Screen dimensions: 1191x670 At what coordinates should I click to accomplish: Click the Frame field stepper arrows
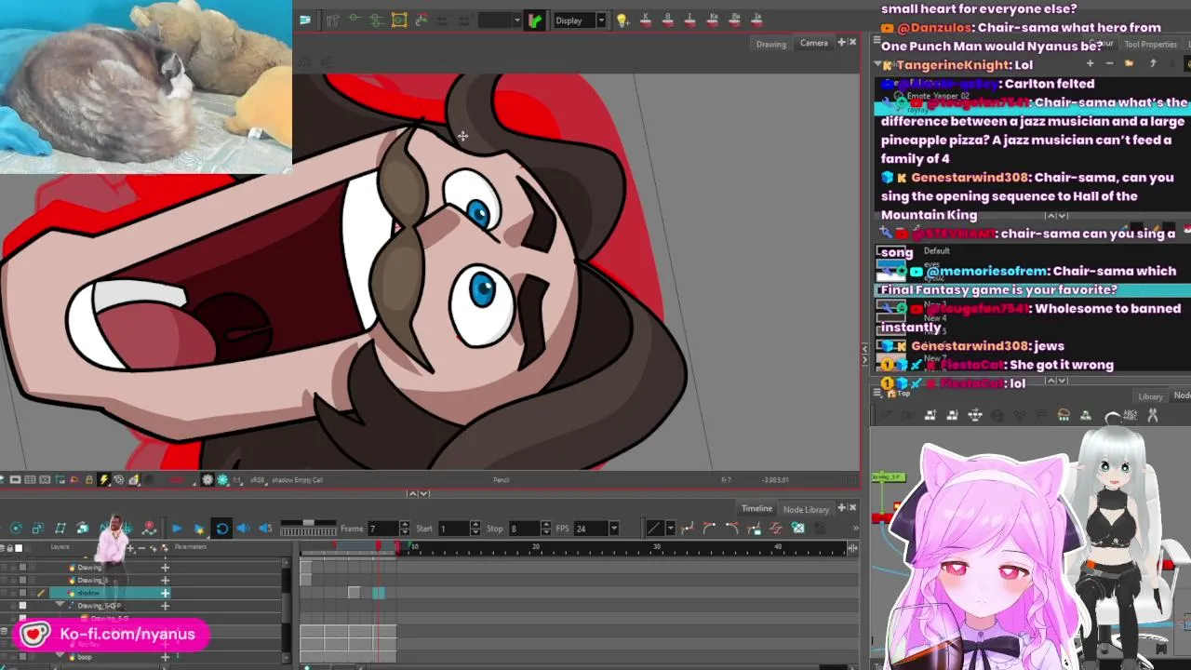(405, 529)
